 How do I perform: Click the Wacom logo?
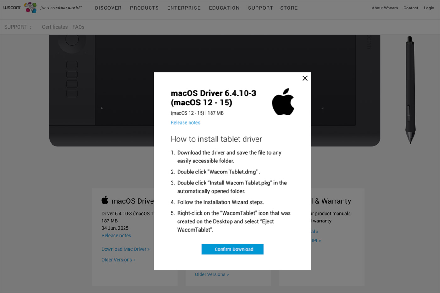(12, 7)
